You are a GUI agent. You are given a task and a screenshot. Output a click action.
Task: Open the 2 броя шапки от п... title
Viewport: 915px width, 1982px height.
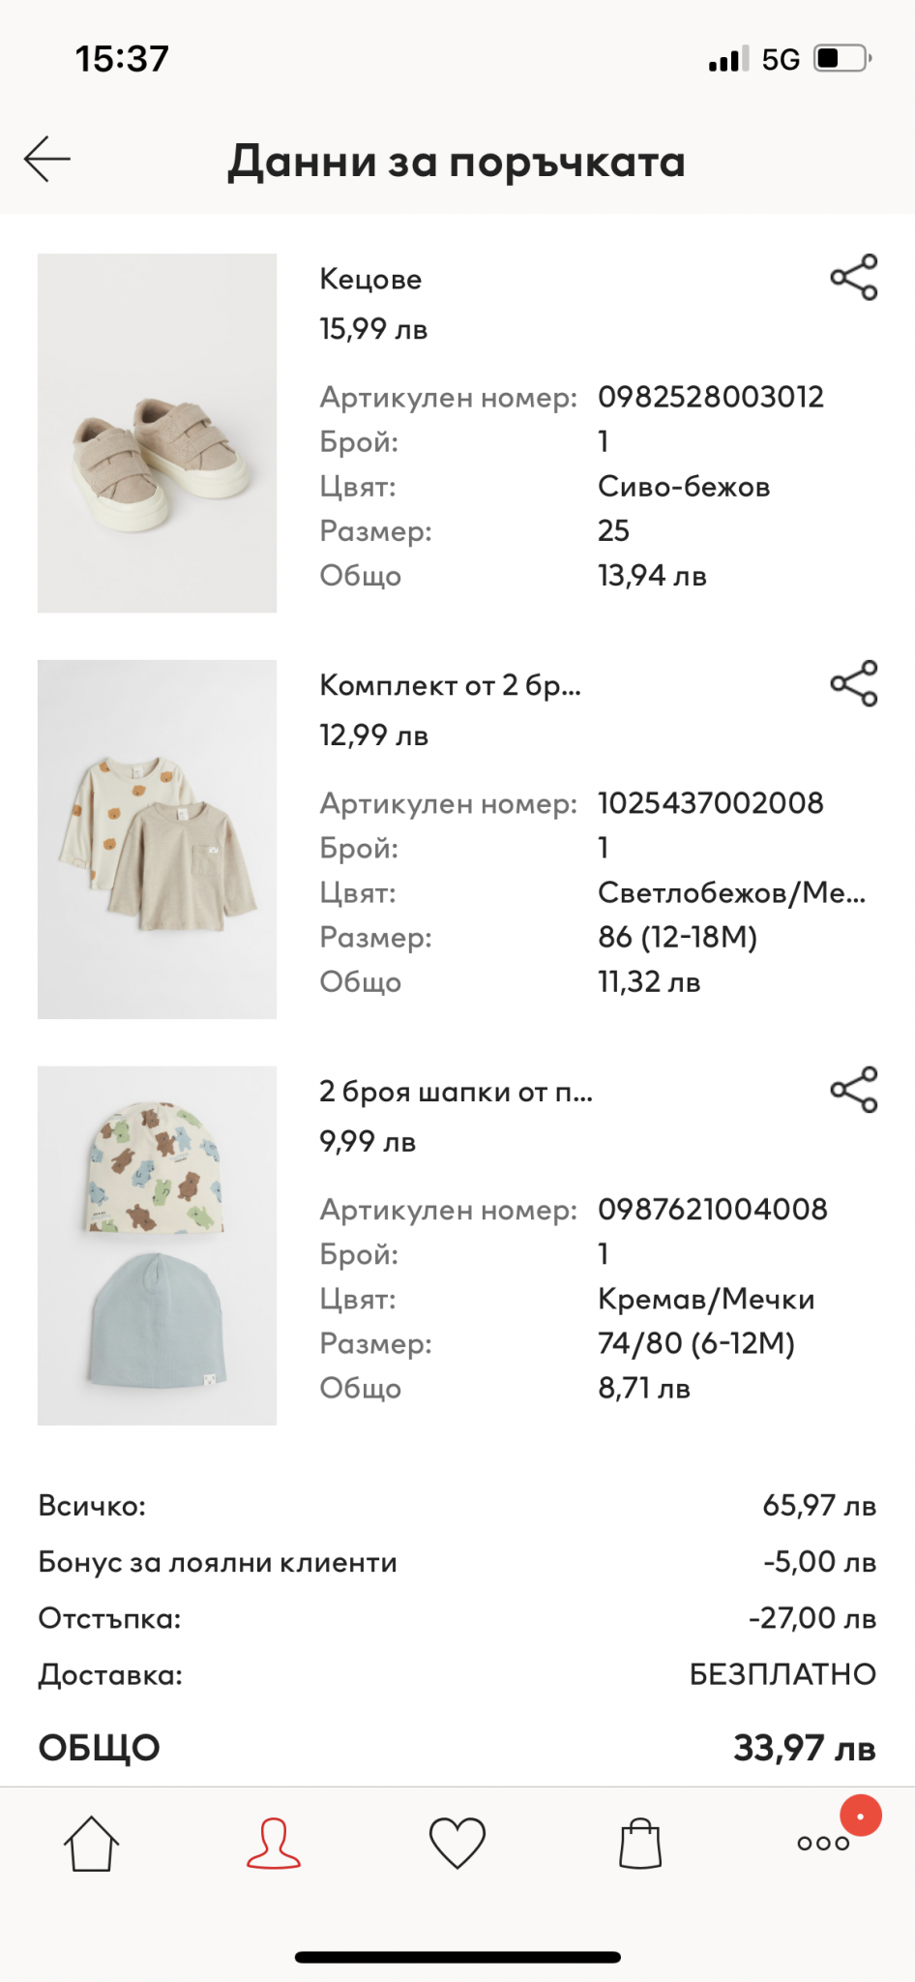tap(456, 1093)
